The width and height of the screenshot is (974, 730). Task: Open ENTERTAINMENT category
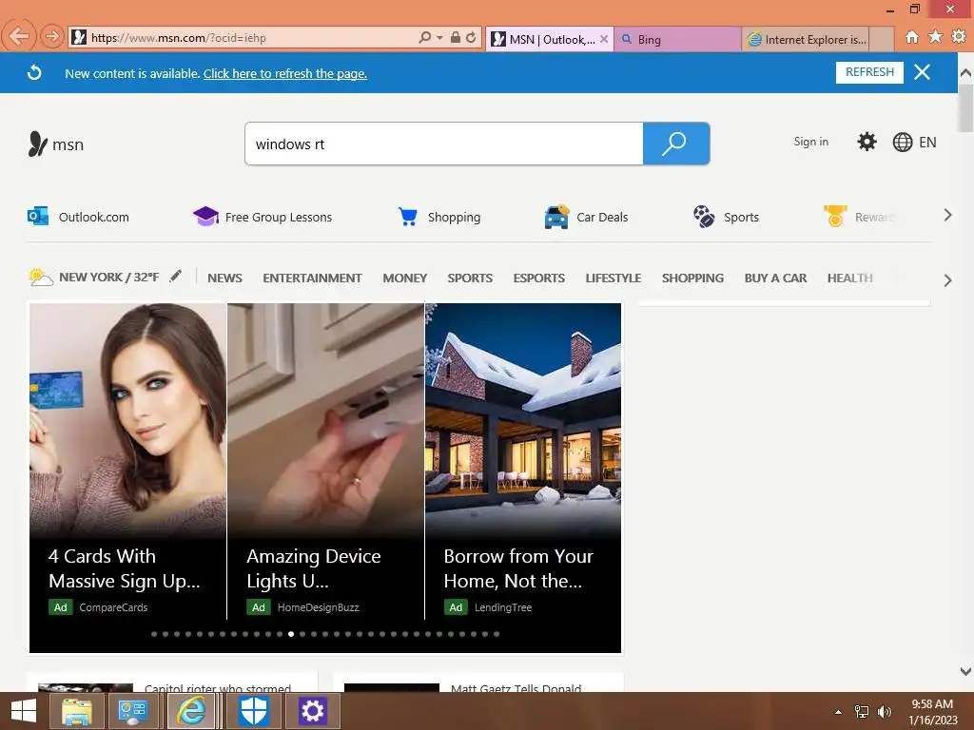(312, 279)
